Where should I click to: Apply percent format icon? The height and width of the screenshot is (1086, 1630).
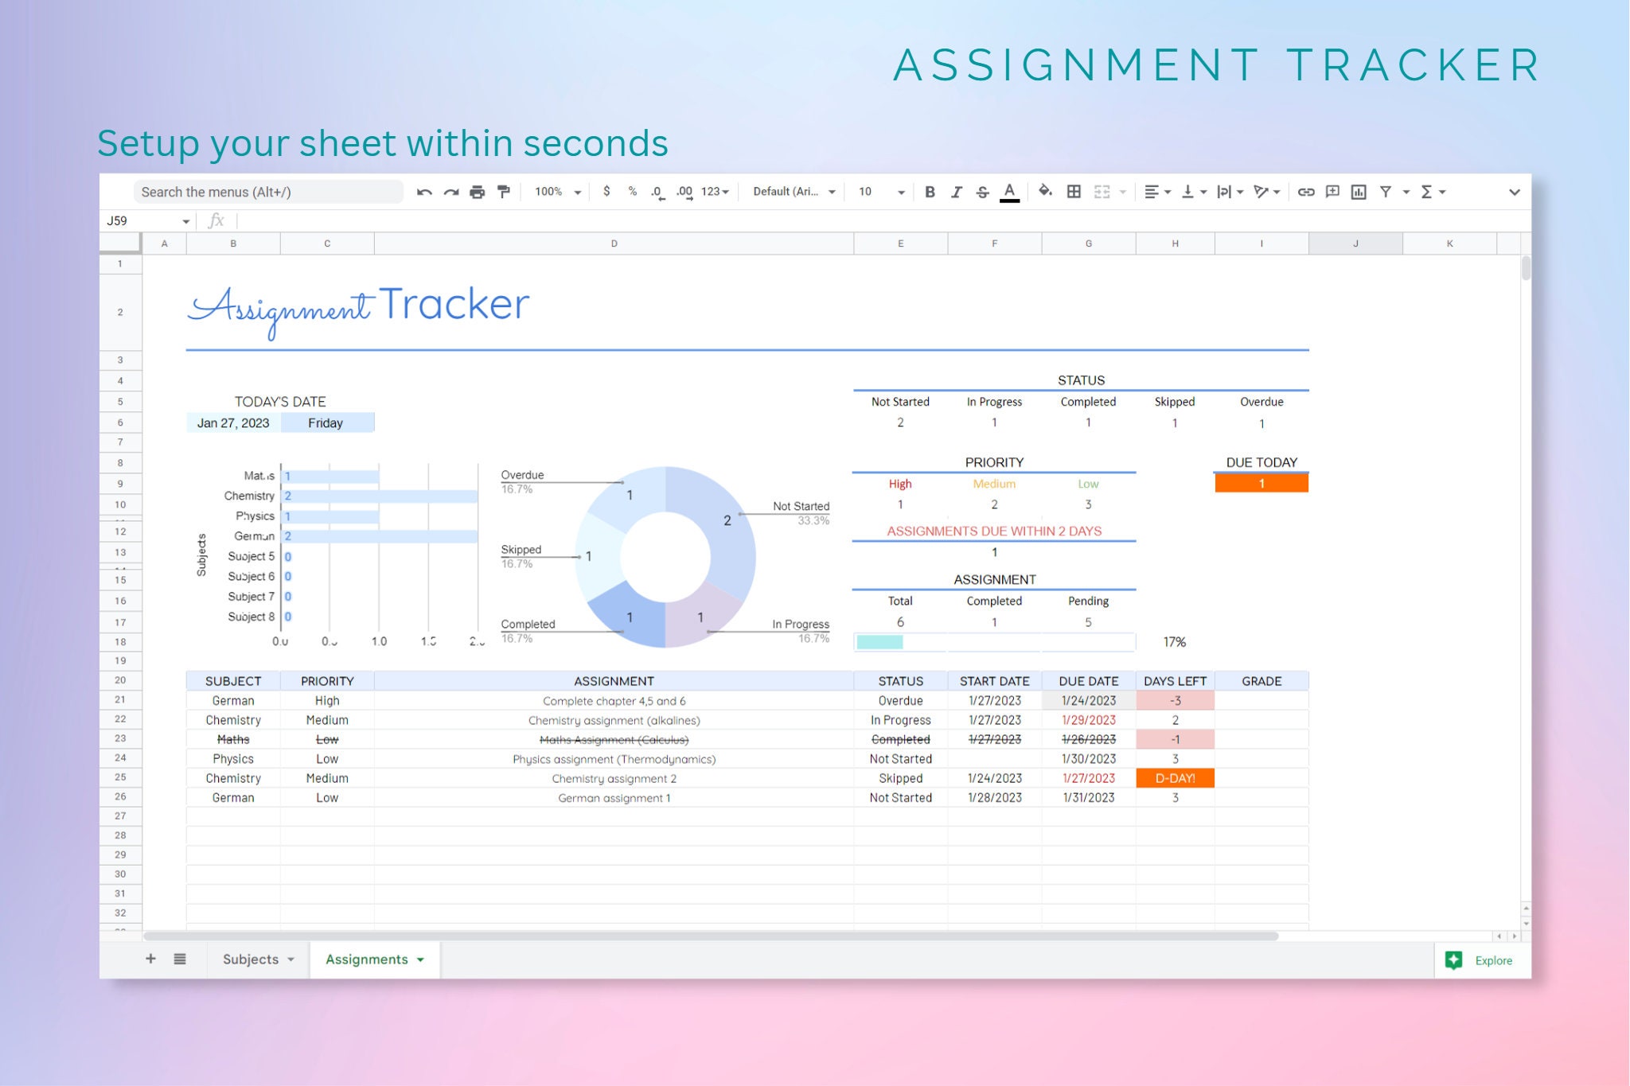click(632, 192)
